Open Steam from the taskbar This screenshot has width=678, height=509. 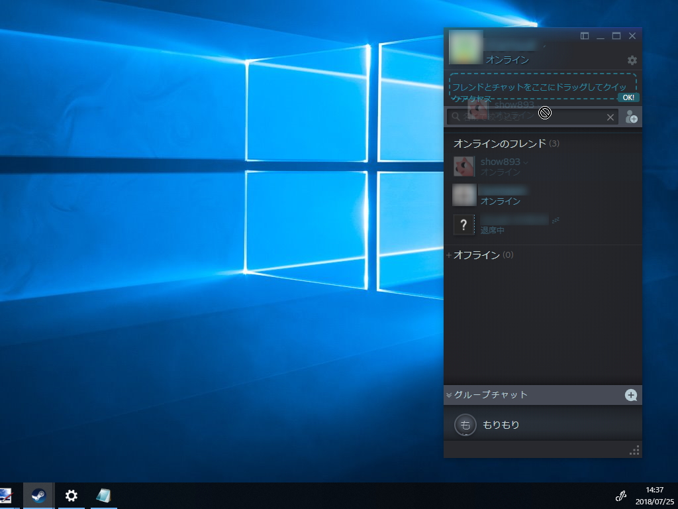click(38, 495)
